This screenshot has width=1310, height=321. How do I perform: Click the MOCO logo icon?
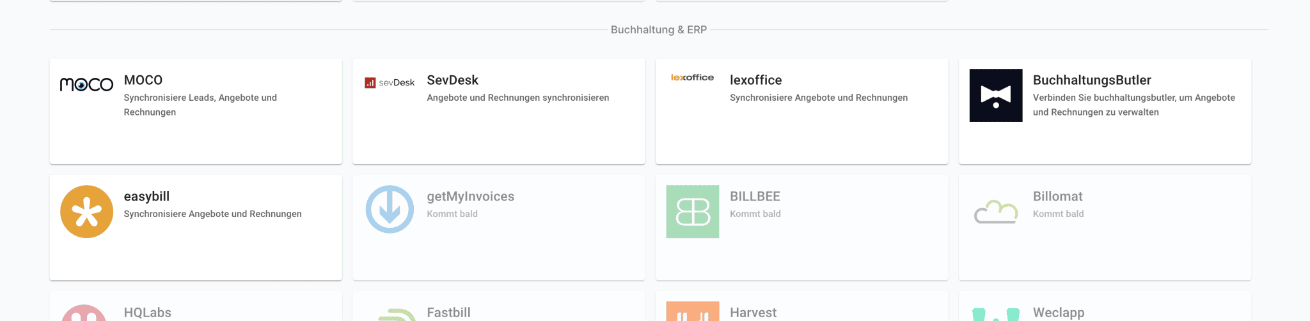(x=86, y=84)
